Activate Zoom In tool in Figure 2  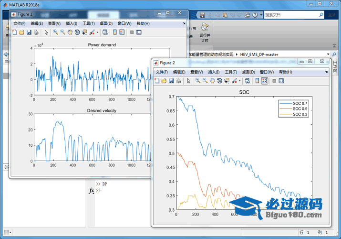point(197,81)
